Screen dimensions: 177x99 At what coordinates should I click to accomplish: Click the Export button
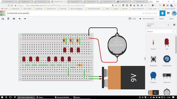(x=162, y=19)
